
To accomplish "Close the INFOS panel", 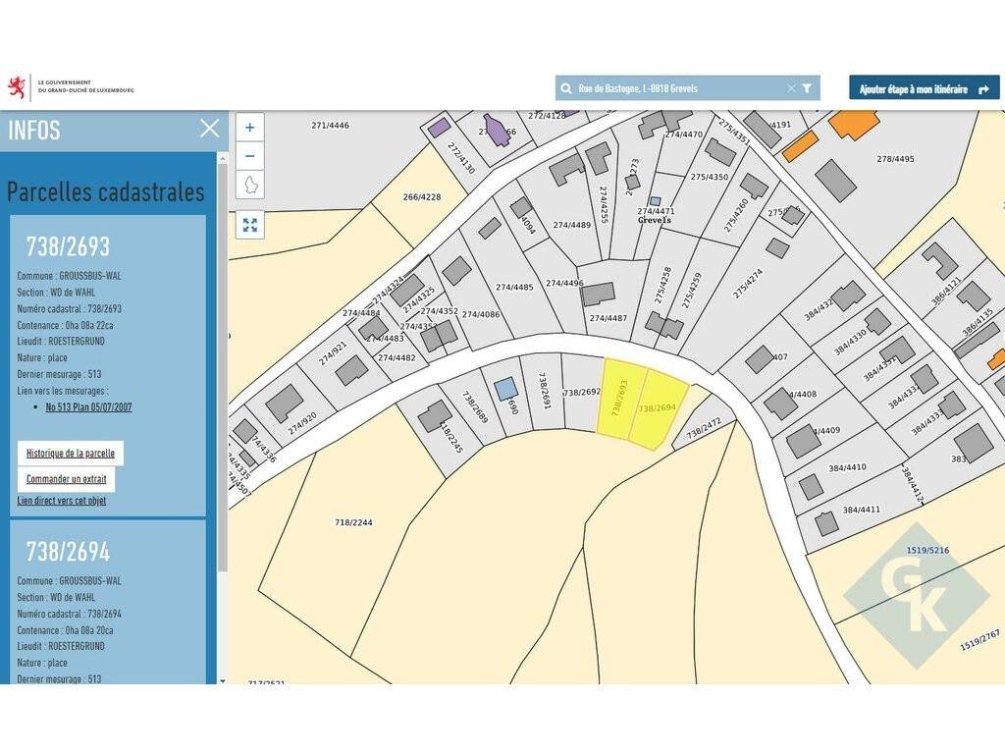I will (x=209, y=129).
